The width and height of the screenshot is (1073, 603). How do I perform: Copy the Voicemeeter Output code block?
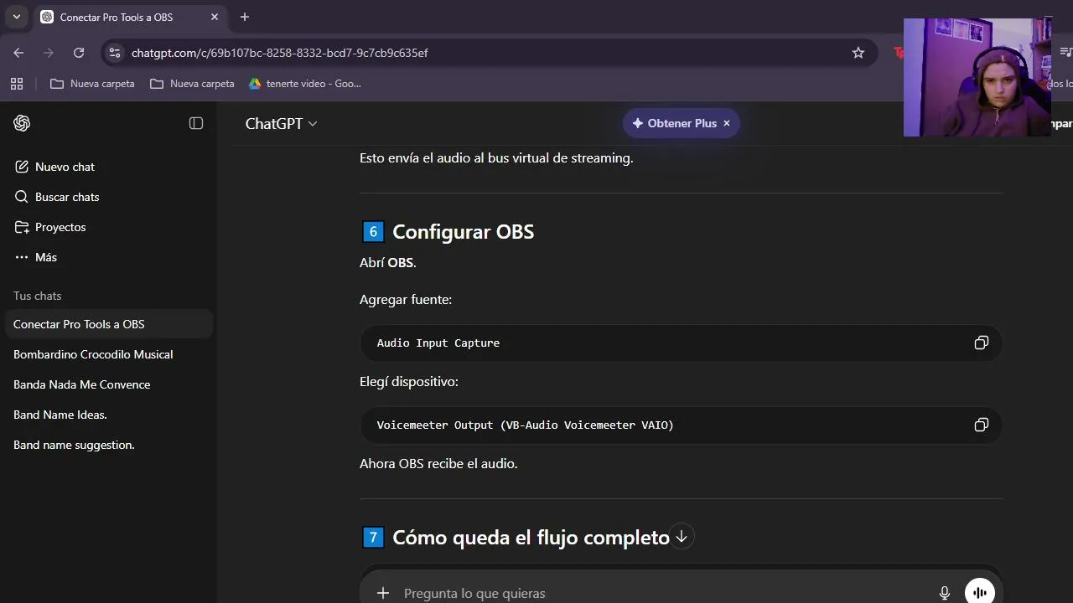(x=981, y=425)
